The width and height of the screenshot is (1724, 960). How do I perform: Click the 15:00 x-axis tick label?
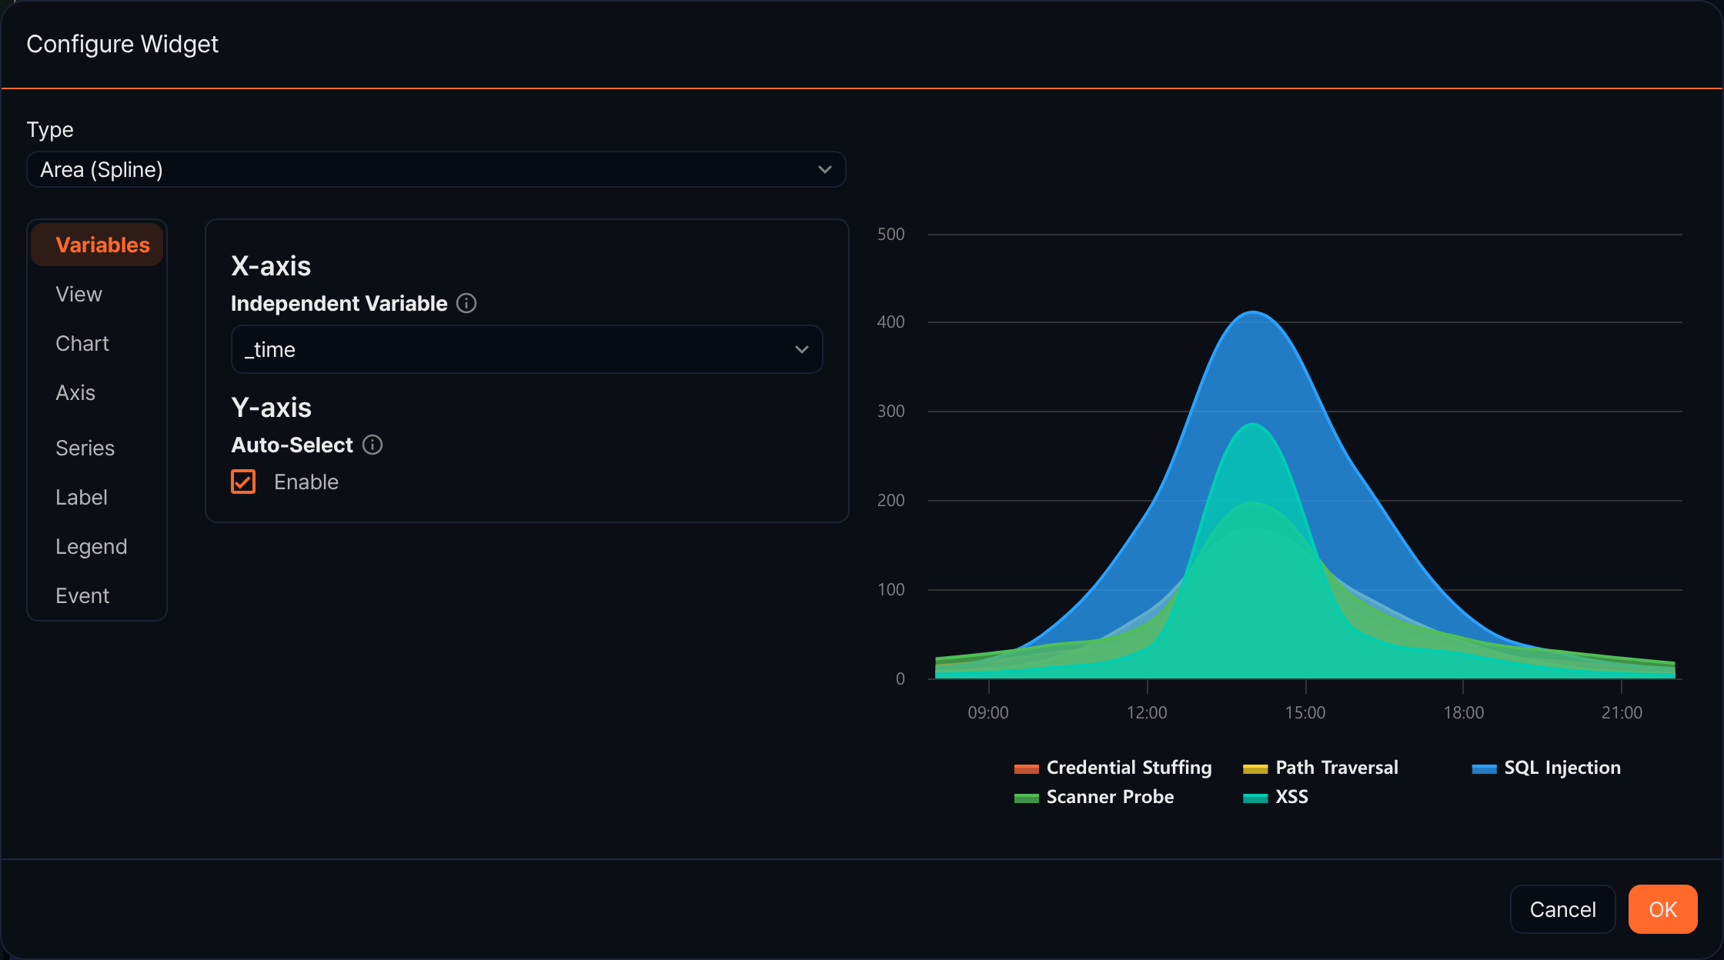coord(1305,712)
